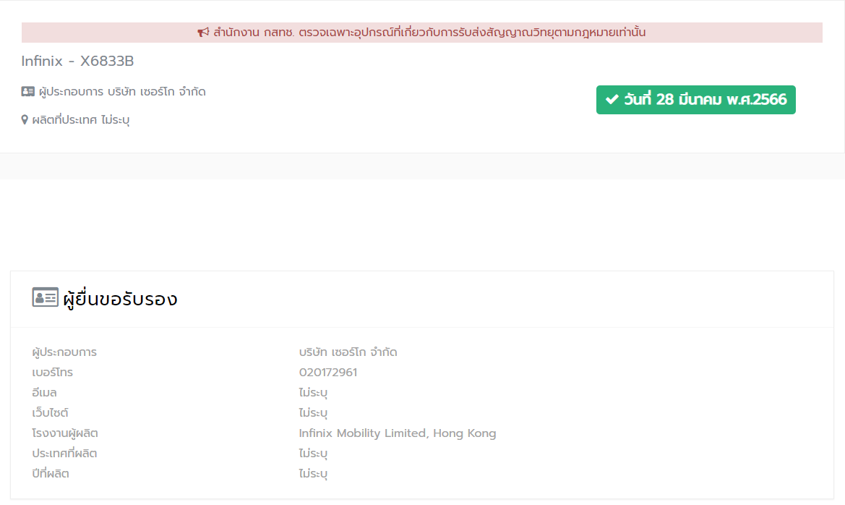This screenshot has height=505, width=845.
Task: Click the pink กสทช. notice banner text
Action: 429,33
